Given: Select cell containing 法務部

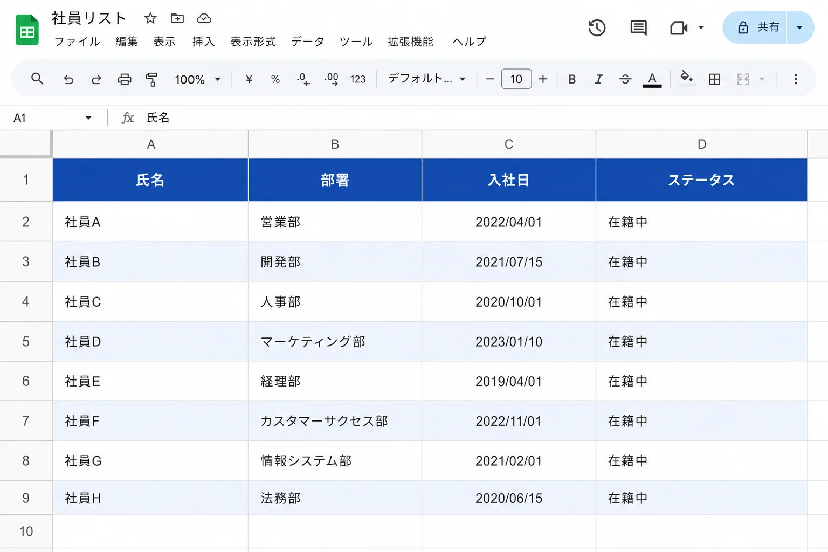Looking at the screenshot, I should (x=335, y=498).
